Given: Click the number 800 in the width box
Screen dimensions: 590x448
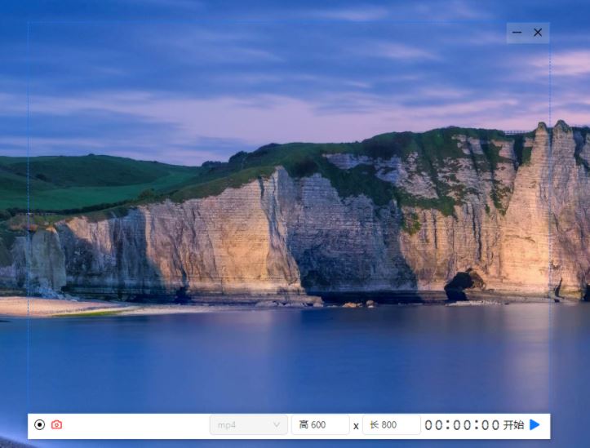Looking at the screenshot, I should point(389,425).
